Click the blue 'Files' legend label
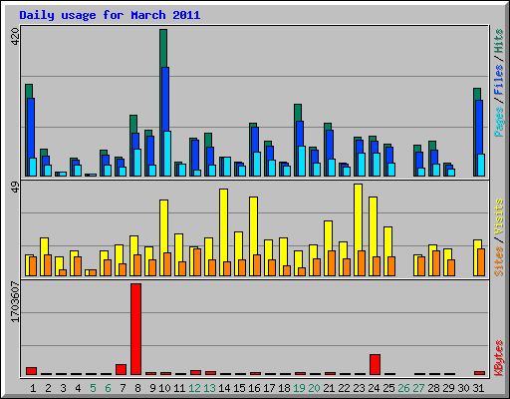Image resolution: width=510 pixels, height=399 pixels. pyautogui.click(x=498, y=80)
